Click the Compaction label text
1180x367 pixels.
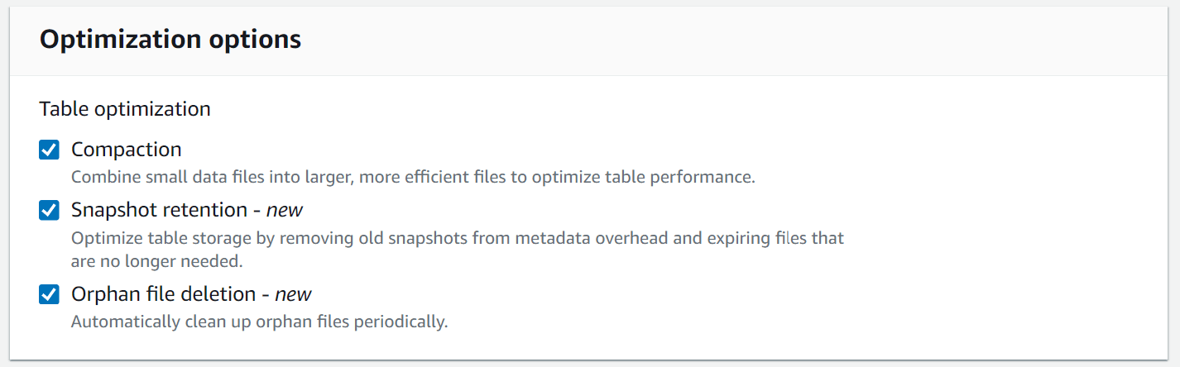[x=126, y=150]
